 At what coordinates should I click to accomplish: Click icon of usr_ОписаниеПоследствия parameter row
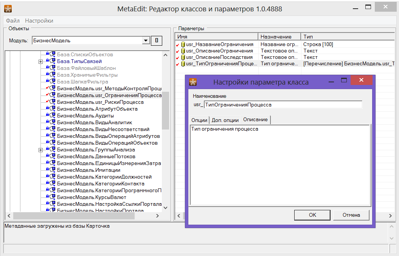(x=183, y=57)
